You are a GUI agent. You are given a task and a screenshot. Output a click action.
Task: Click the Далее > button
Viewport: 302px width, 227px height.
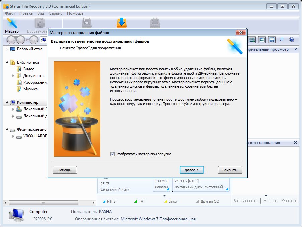tap(192, 170)
